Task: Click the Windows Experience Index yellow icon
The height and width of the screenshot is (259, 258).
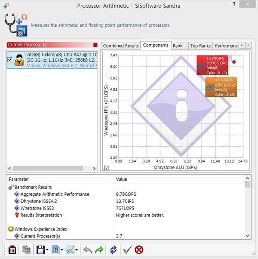Action: (x=11, y=229)
